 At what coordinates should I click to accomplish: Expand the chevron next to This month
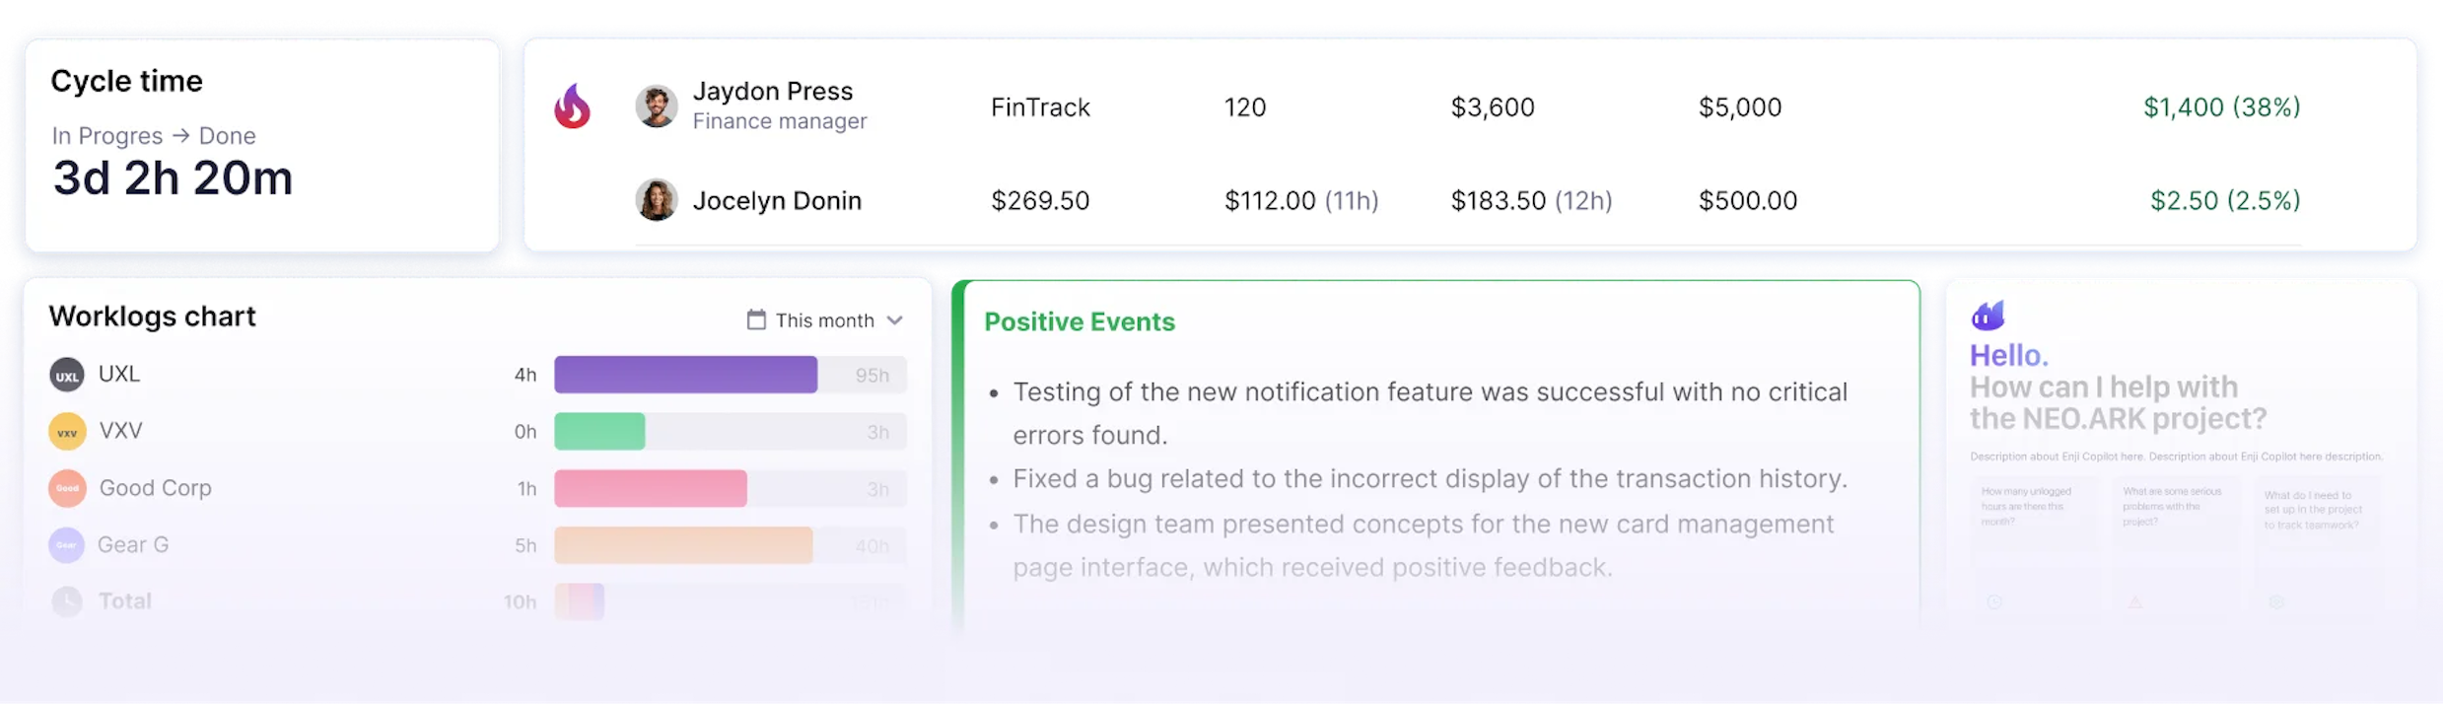895,320
